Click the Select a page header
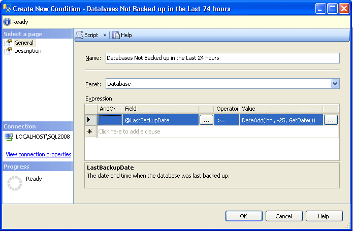353x231 pixels. [38, 34]
